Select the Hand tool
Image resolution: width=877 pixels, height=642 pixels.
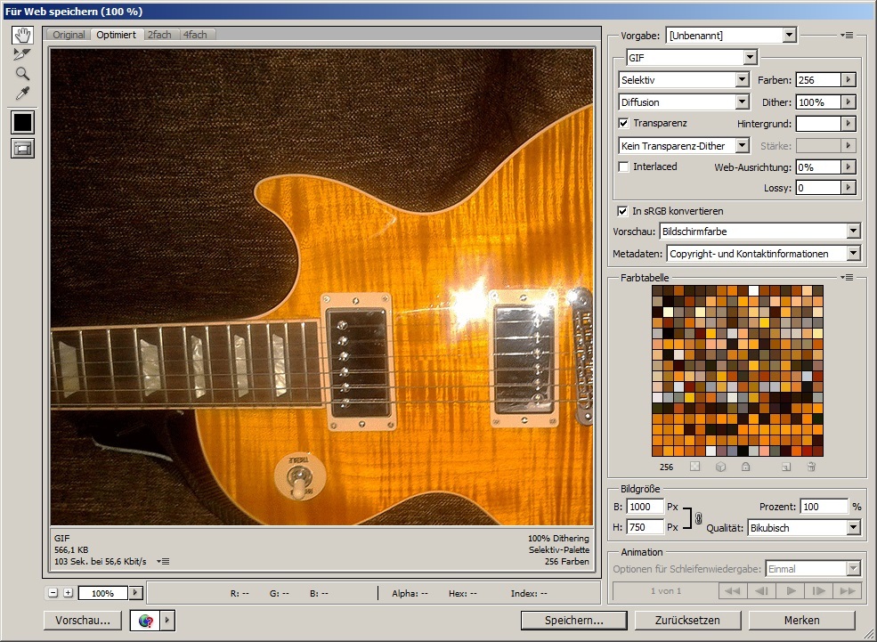[22, 36]
